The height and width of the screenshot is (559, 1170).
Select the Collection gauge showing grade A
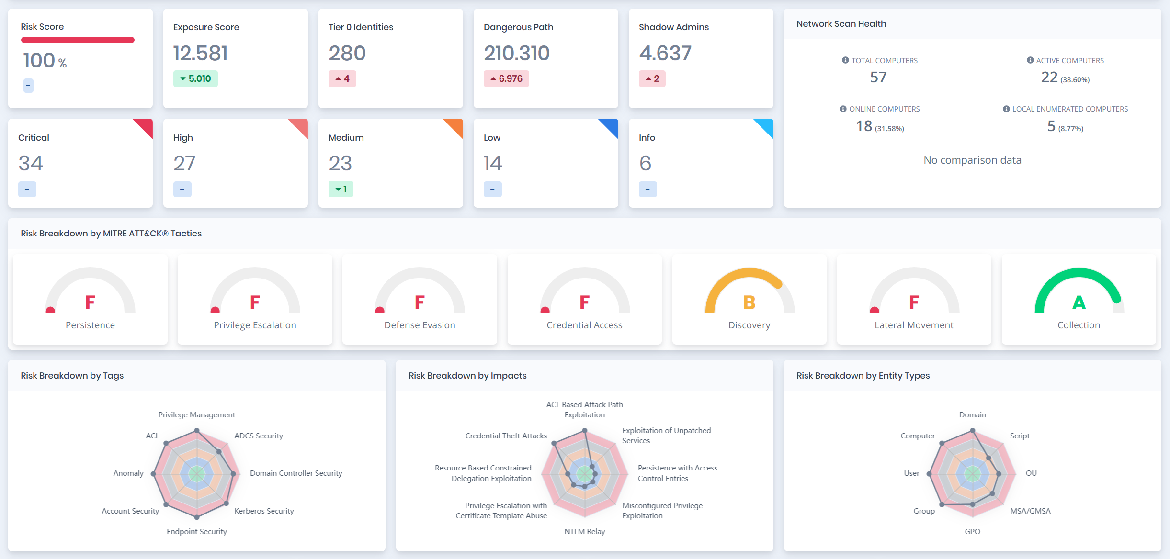(x=1079, y=301)
